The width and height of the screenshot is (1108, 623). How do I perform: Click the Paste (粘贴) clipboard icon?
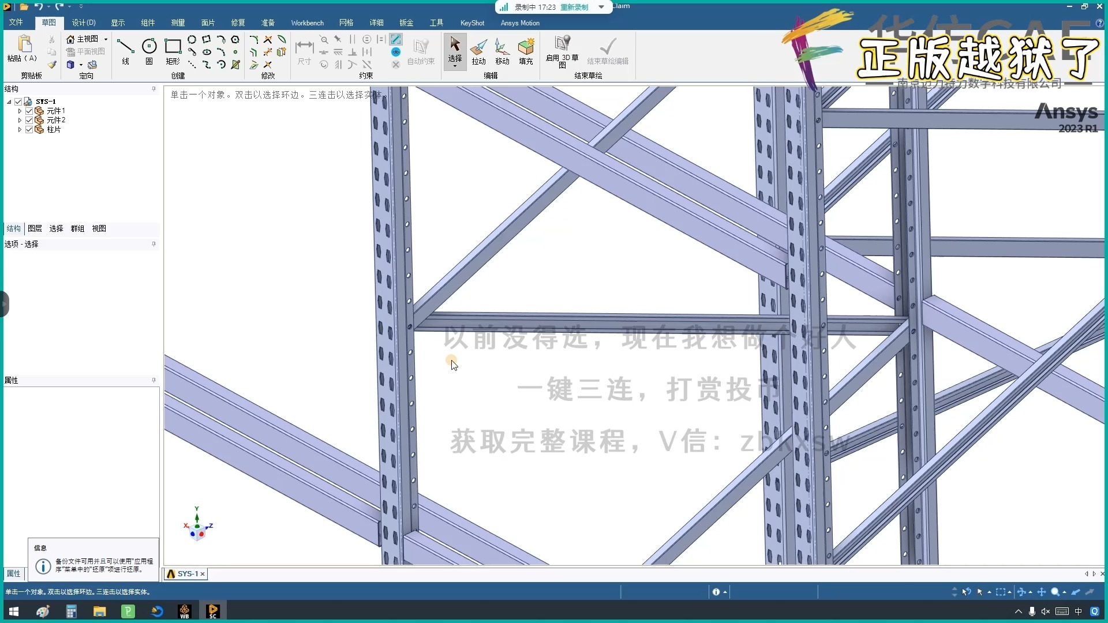click(24, 45)
